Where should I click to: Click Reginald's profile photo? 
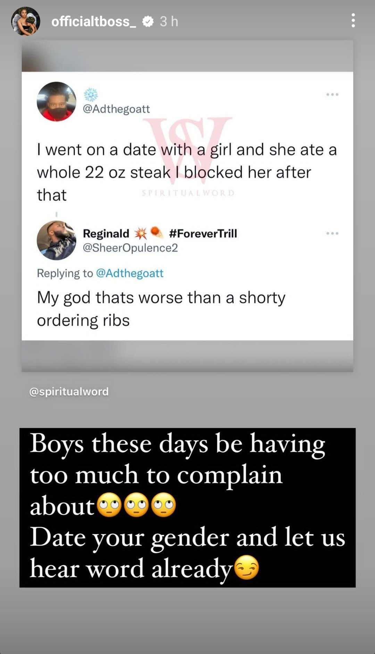coord(56,240)
